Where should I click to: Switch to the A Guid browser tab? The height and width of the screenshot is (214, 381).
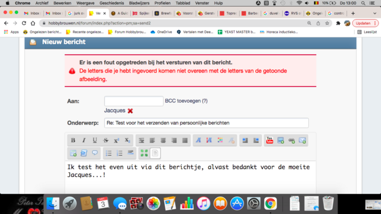click(x=120, y=13)
